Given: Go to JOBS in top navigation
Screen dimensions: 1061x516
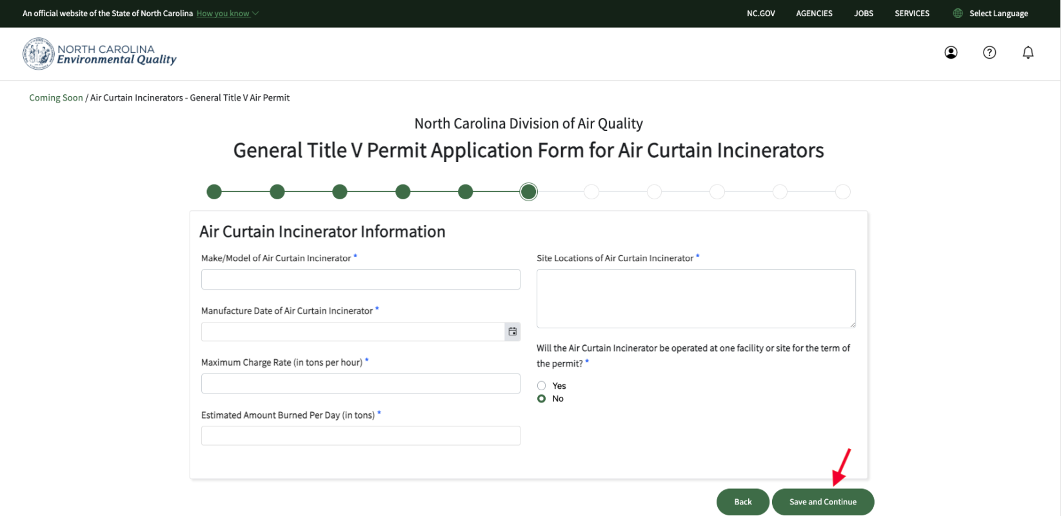Looking at the screenshot, I should pyautogui.click(x=863, y=14).
